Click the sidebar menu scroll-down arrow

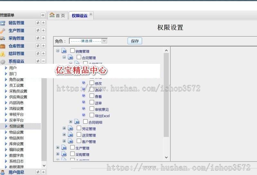point(44,165)
